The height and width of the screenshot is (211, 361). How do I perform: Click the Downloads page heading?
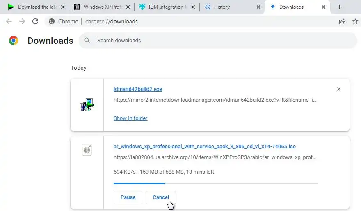click(50, 41)
